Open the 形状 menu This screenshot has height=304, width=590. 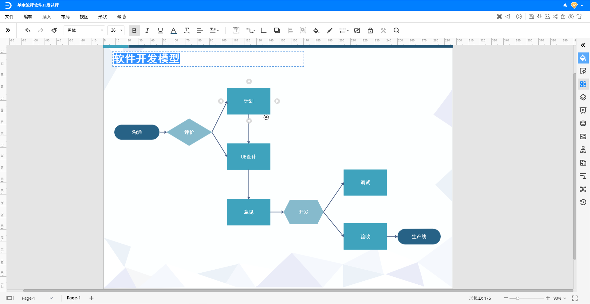coord(103,17)
